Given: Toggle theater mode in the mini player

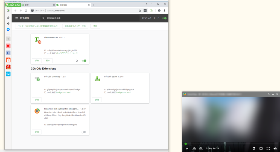Looking at the screenshot, I should [261, 148].
